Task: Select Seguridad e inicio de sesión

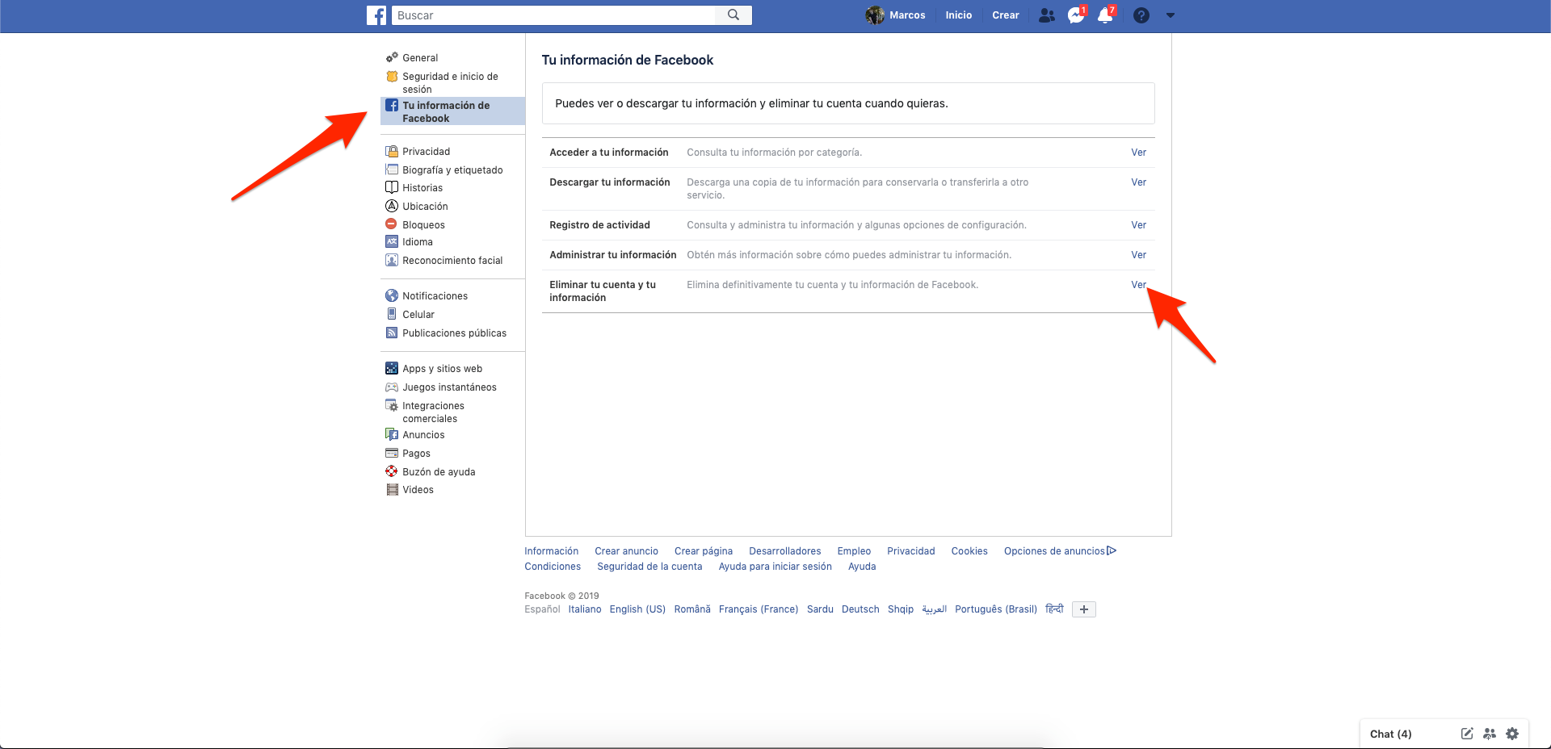Action: (x=450, y=82)
